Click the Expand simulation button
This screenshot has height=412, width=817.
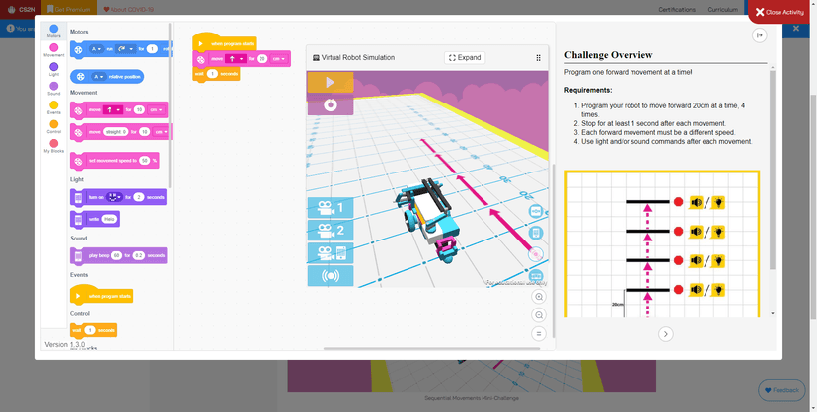tap(465, 58)
